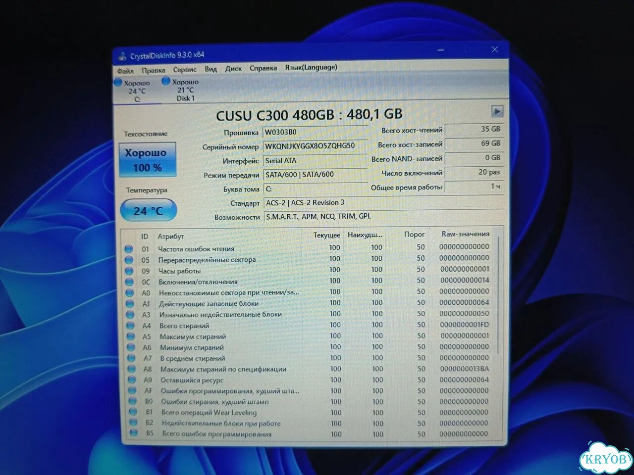Click status icon for attribute A8 row

click(x=131, y=369)
